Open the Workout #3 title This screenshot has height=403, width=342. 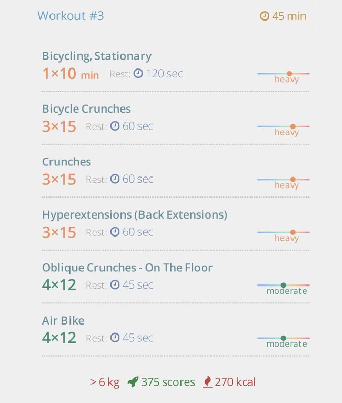pyautogui.click(x=71, y=16)
